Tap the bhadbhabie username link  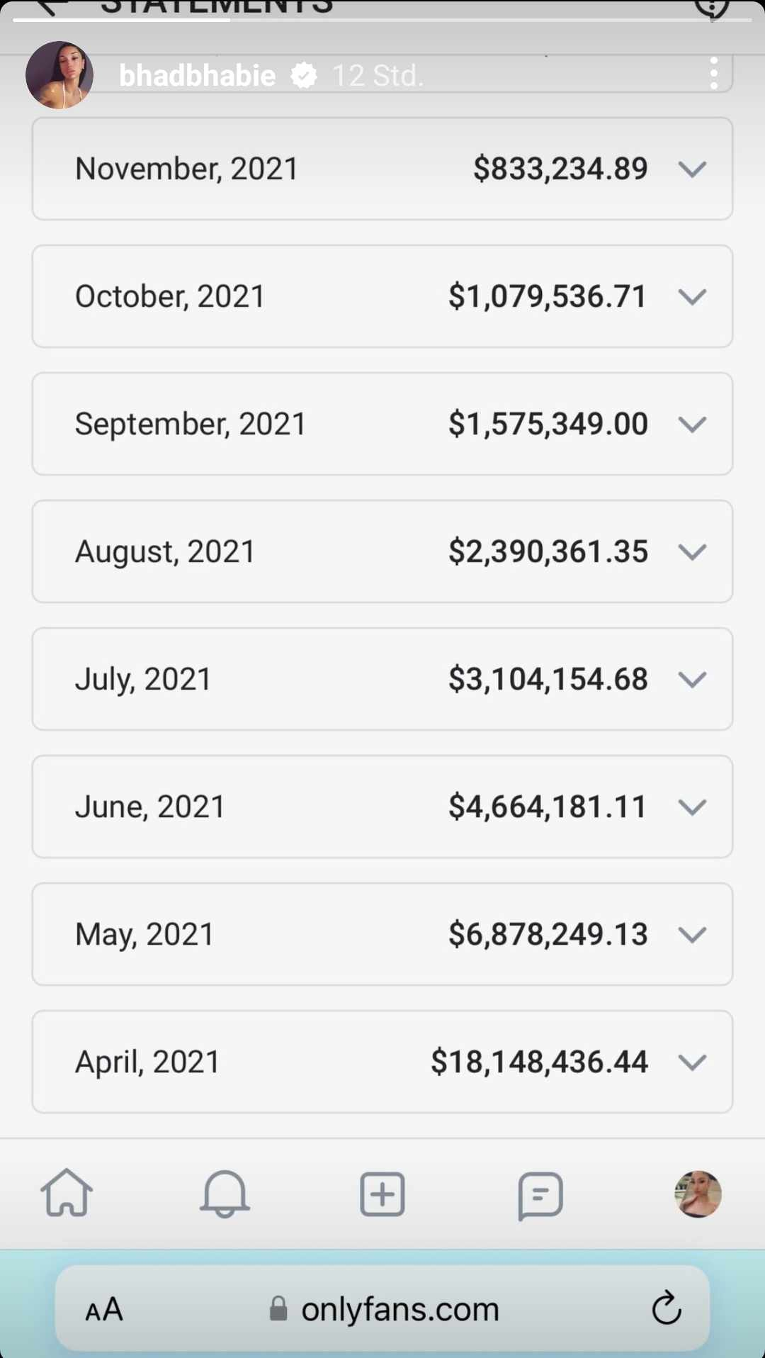point(197,75)
